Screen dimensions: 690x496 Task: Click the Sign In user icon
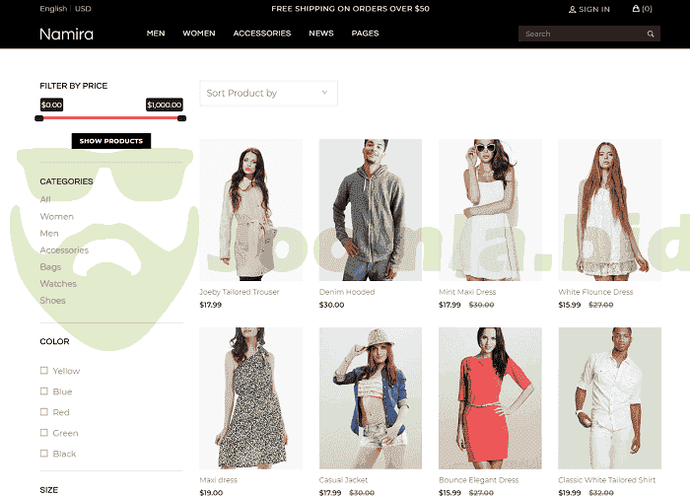(573, 9)
